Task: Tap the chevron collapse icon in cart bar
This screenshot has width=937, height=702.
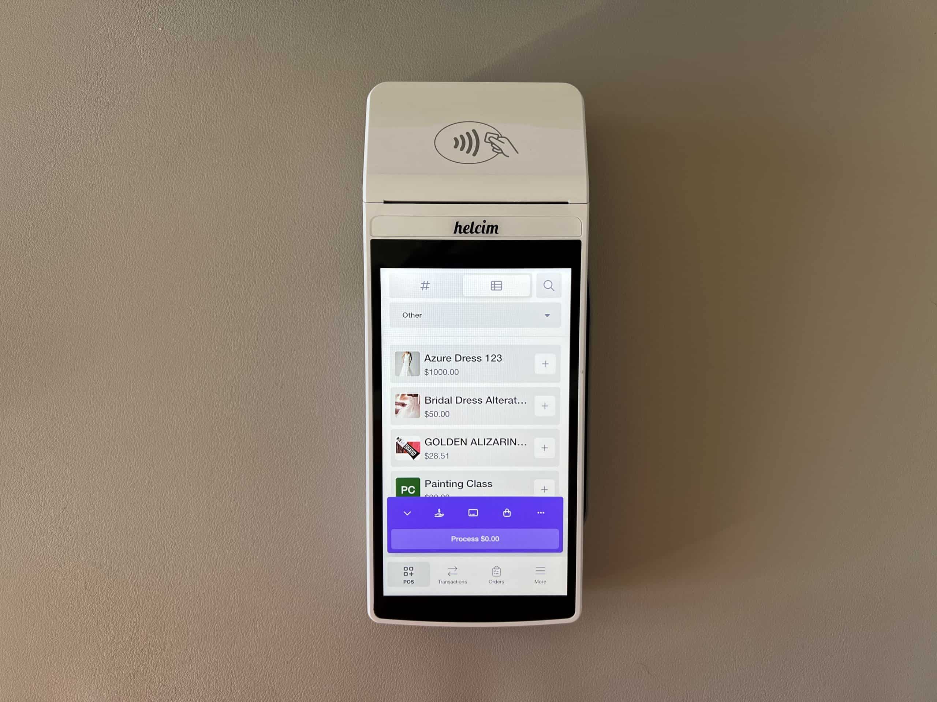Action: pyautogui.click(x=408, y=513)
